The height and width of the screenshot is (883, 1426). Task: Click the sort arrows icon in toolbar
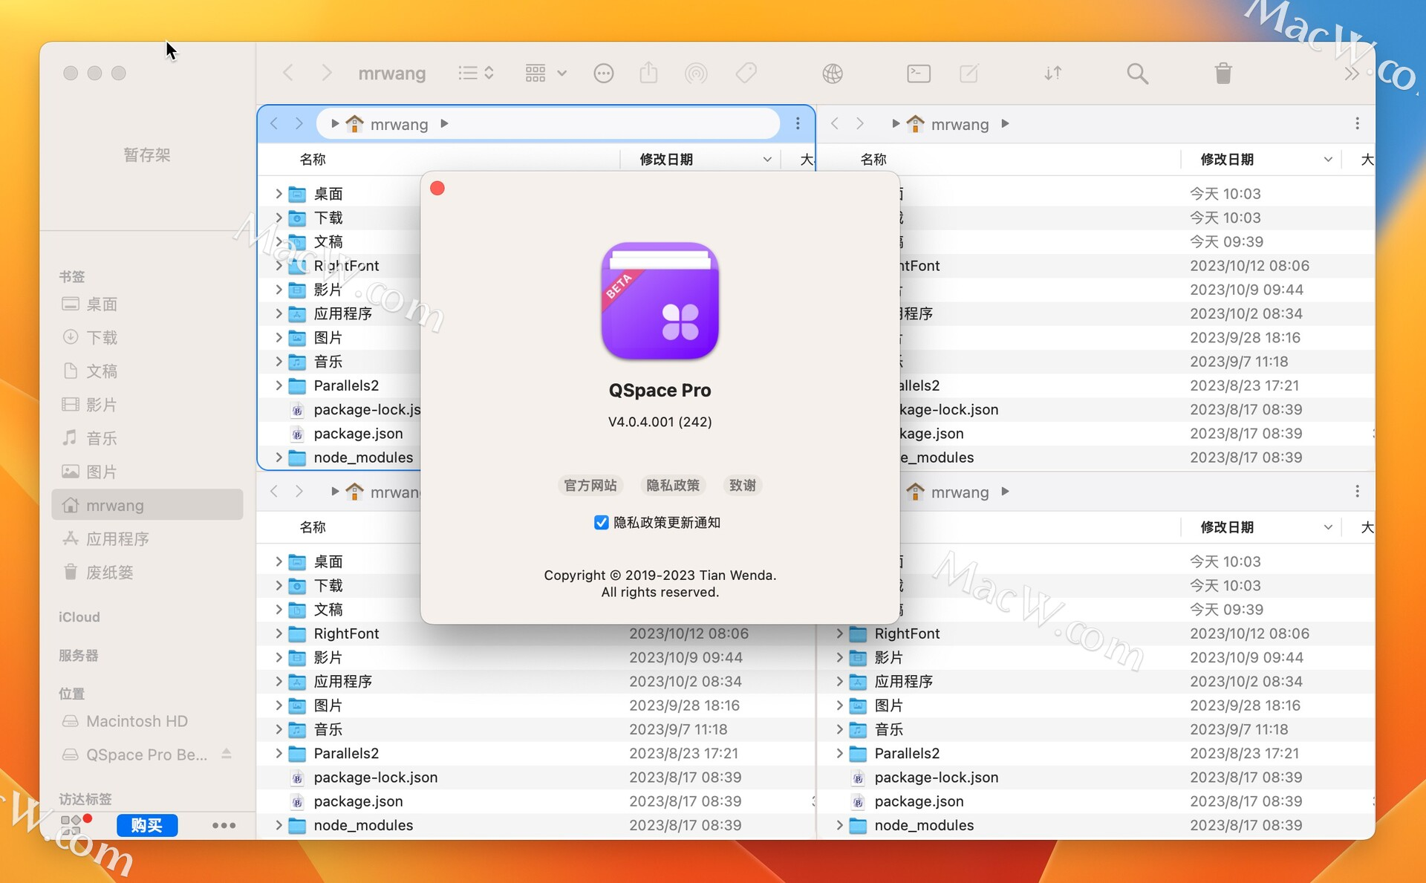pos(1053,73)
